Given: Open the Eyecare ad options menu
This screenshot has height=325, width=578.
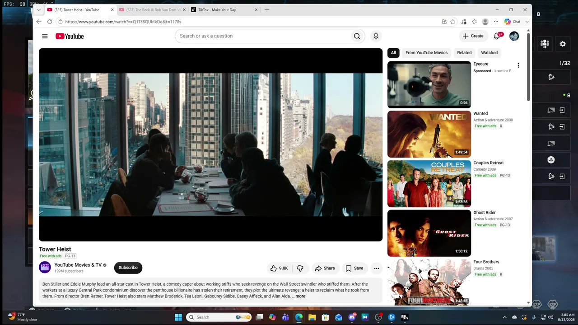Looking at the screenshot, I should point(518,65).
